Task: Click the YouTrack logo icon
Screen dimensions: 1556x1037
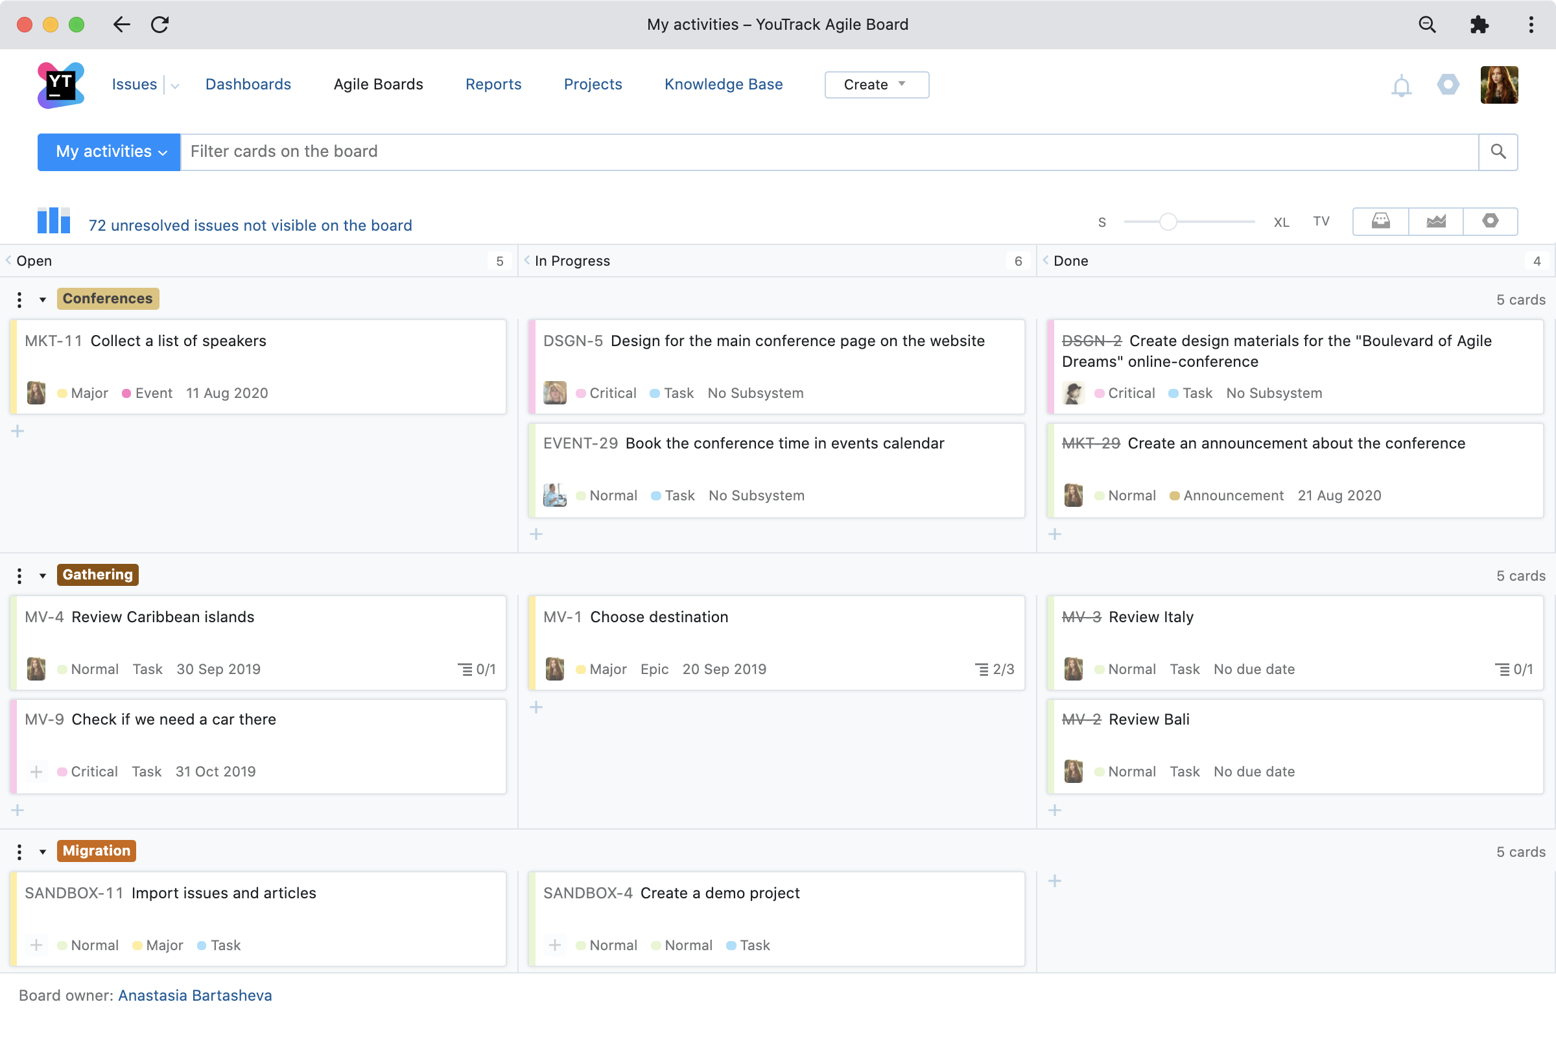Action: point(60,85)
